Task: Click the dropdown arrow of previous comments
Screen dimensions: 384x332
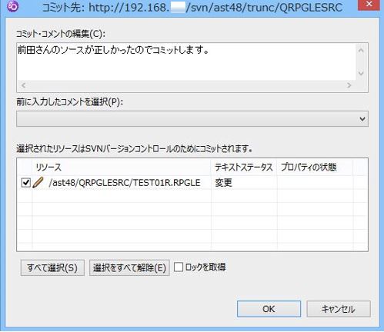Action: tap(362, 119)
